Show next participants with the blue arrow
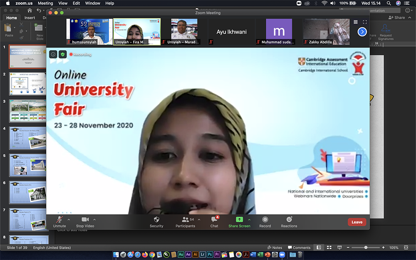This screenshot has height=260, width=416. click(x=362, y=32)
